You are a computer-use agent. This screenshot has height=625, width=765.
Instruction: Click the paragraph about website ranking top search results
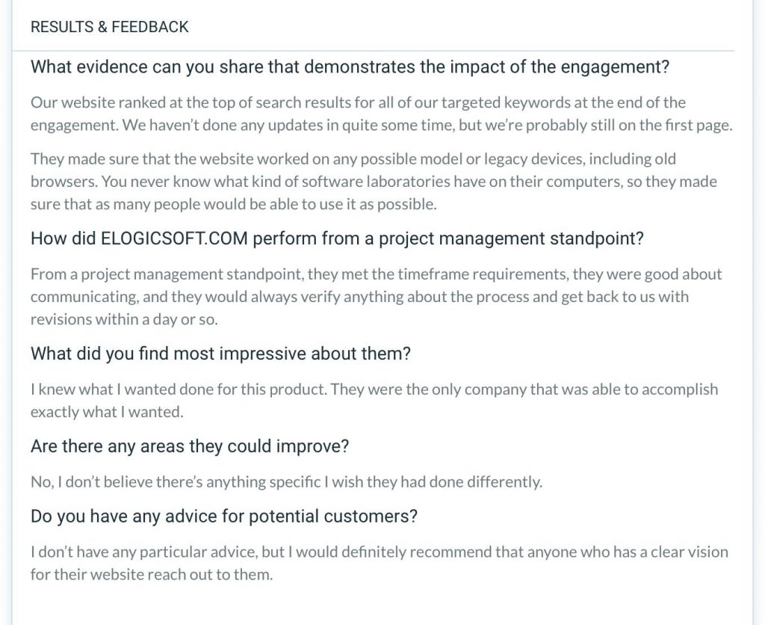382,114
